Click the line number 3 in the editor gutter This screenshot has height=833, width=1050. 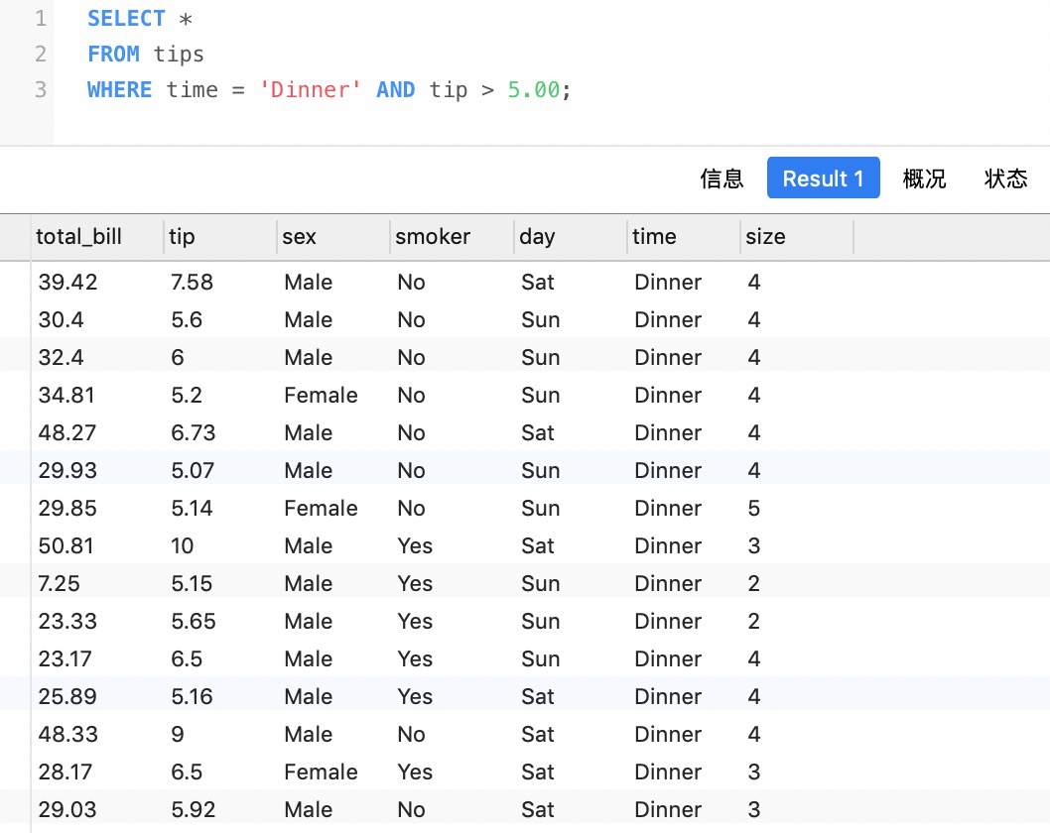click(40, 89)
